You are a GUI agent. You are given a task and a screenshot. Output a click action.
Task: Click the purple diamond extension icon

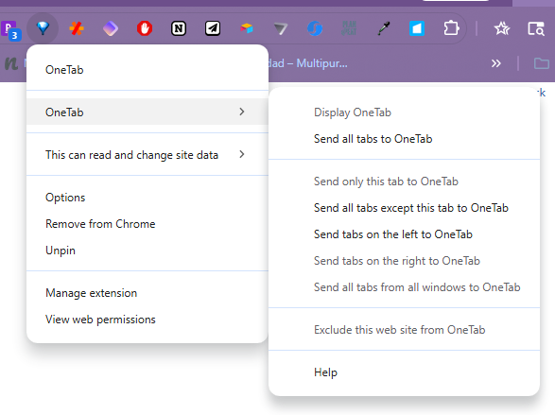click(x=111, y=28)
